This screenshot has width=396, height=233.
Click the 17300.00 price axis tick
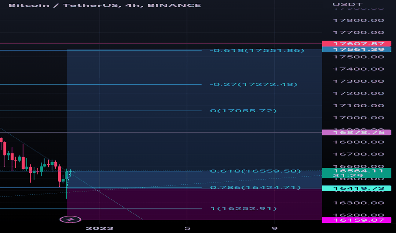tap(359, 81)
